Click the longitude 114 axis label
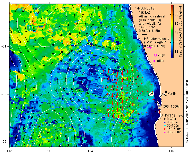 pos(90,151)
